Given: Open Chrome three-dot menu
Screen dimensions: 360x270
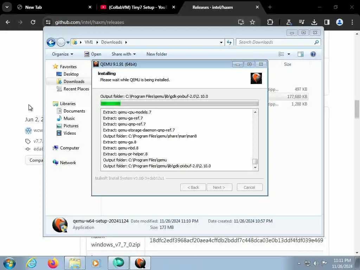Looking at the screenshot, I should 352,22.
